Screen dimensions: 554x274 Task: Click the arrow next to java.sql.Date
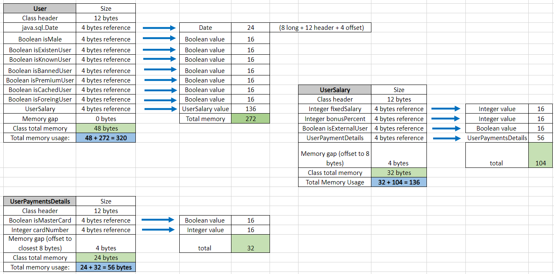(x=159, y=27)
